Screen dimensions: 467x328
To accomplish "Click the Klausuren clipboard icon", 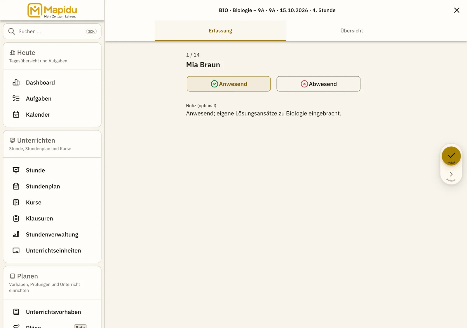I will click(x=16, y=218).
